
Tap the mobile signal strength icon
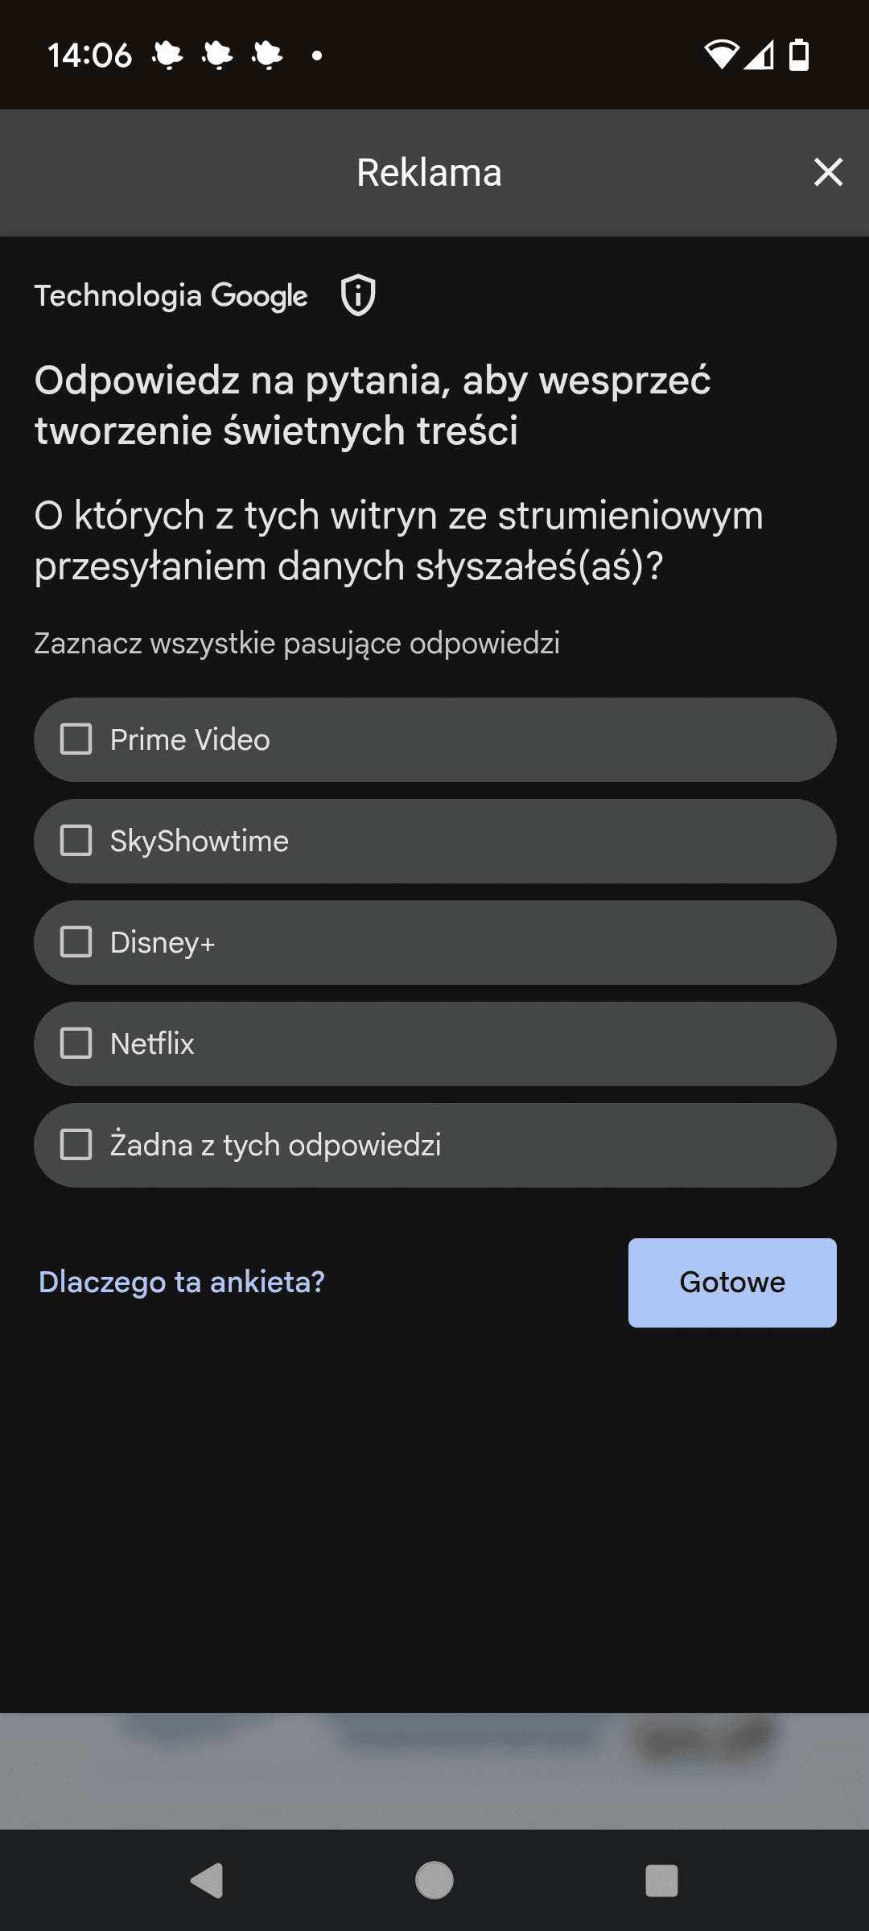pos(759,55)
